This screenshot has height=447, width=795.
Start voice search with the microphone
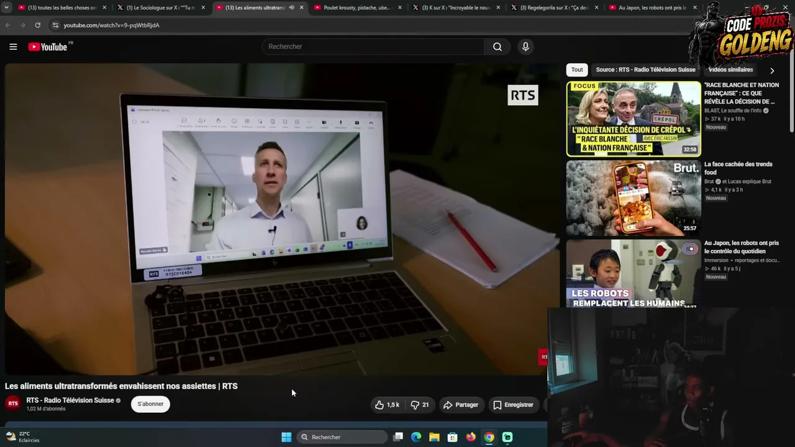pos(525,47)
